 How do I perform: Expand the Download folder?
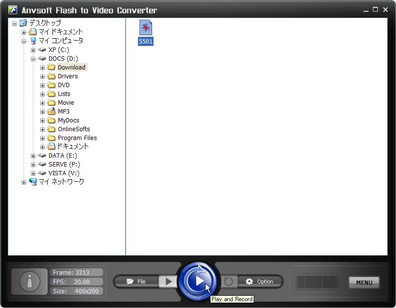pyautogui.click(x=42, y=68)
